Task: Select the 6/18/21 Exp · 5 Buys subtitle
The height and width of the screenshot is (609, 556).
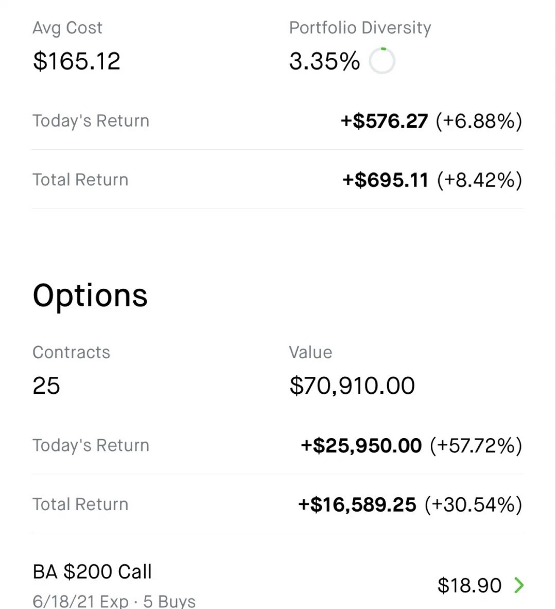Action: (x=114, y=601)
